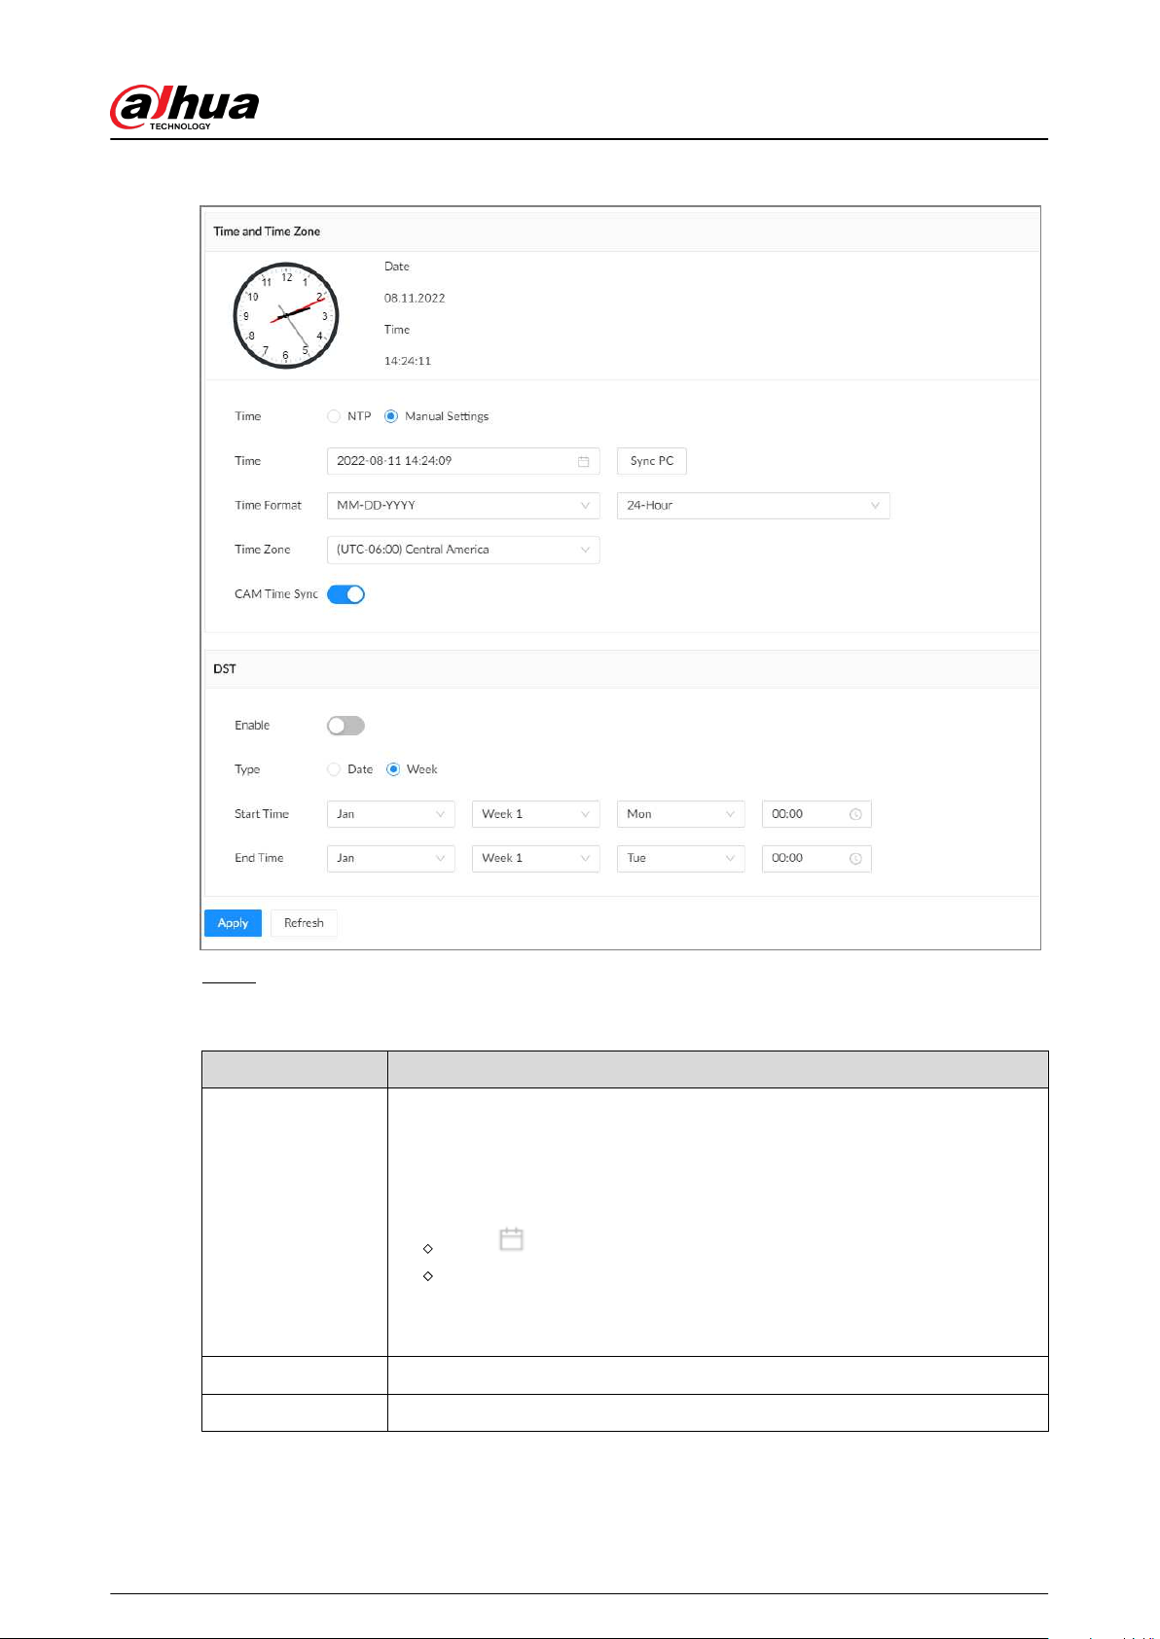Open the Time Zone dropdown
Image resolution: width=1160 pixels, height=1639 pixels.
click(x=463, y=550)
